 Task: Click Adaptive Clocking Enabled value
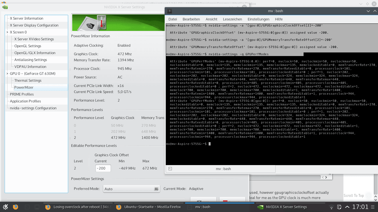click(x=124, y=45)
